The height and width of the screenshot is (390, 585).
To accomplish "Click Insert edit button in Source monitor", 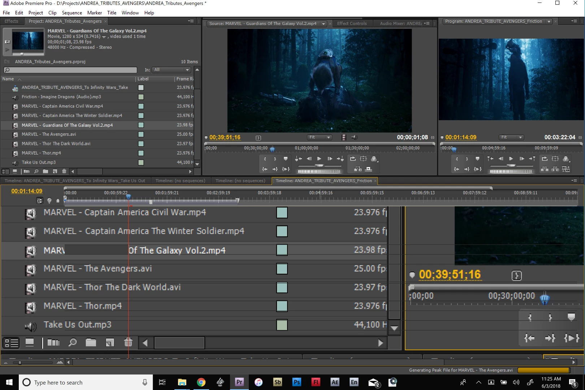I will coord(358,169).
